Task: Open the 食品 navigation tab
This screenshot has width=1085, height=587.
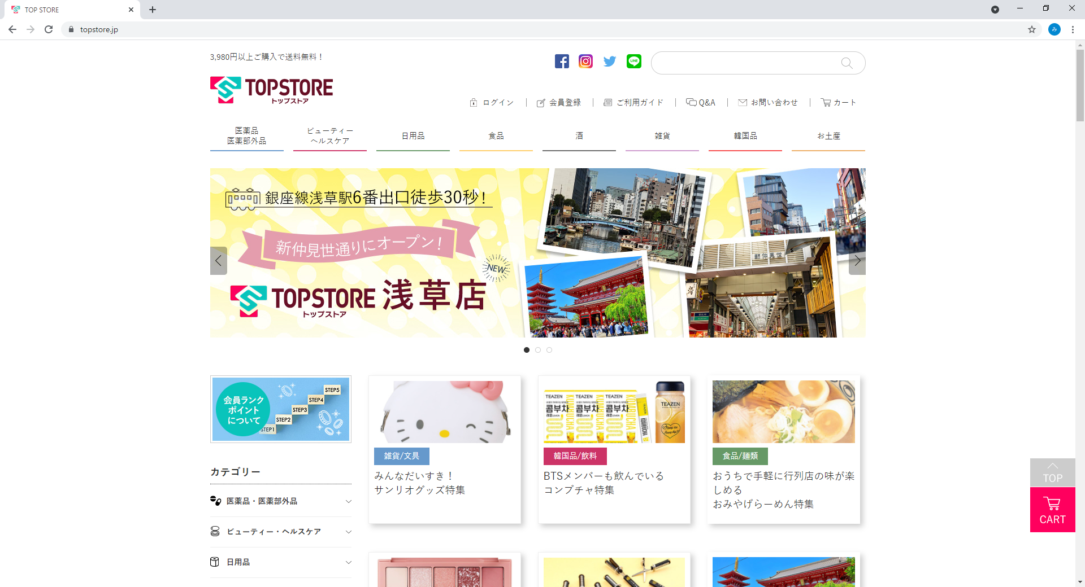Action: (496, 136)
